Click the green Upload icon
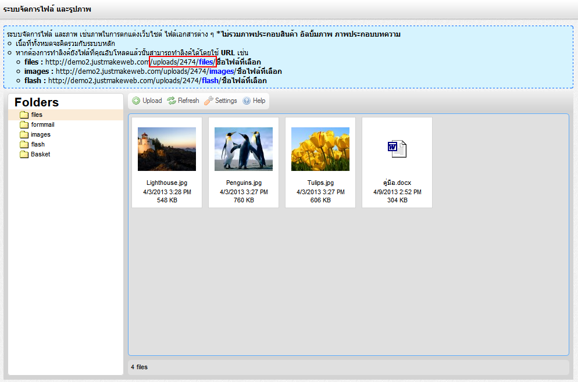578x382 pixels. point(136,101)
